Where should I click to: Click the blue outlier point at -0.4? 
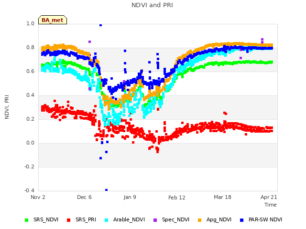click(x=106, y=190)
